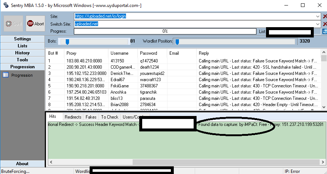Click the Sentry MBA title bar icon
The image size is (327, 174).
pyautogui.click(x=6, y=5)
